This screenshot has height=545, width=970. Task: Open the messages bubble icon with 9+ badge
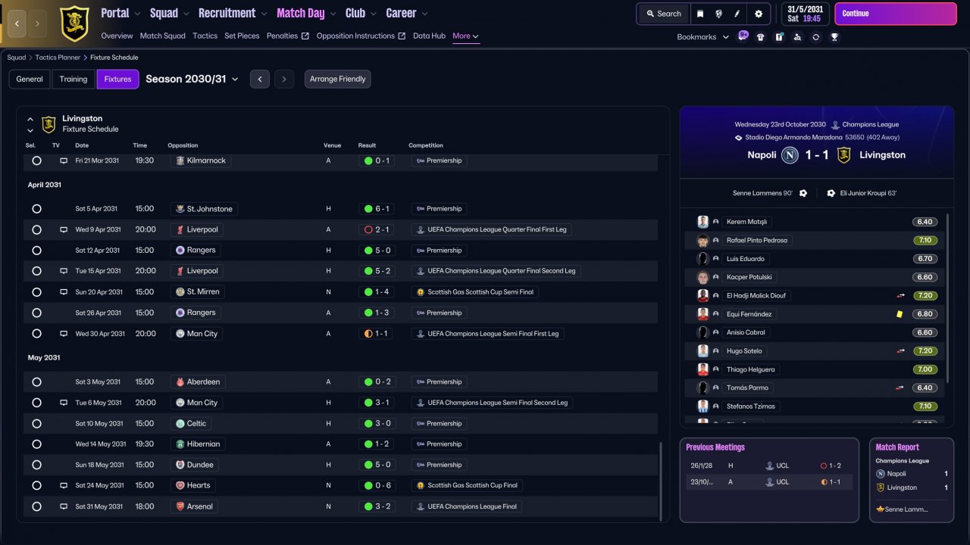coord(743,36)
